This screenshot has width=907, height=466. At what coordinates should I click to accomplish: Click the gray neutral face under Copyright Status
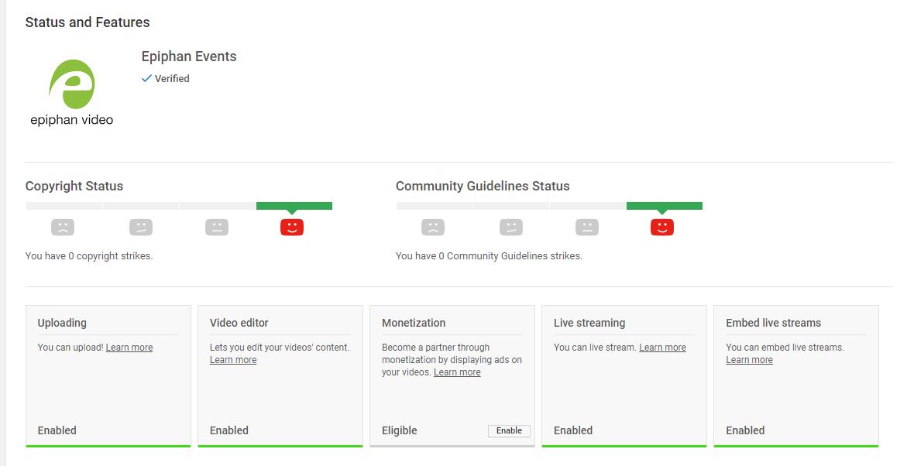[x=217, y=228]
